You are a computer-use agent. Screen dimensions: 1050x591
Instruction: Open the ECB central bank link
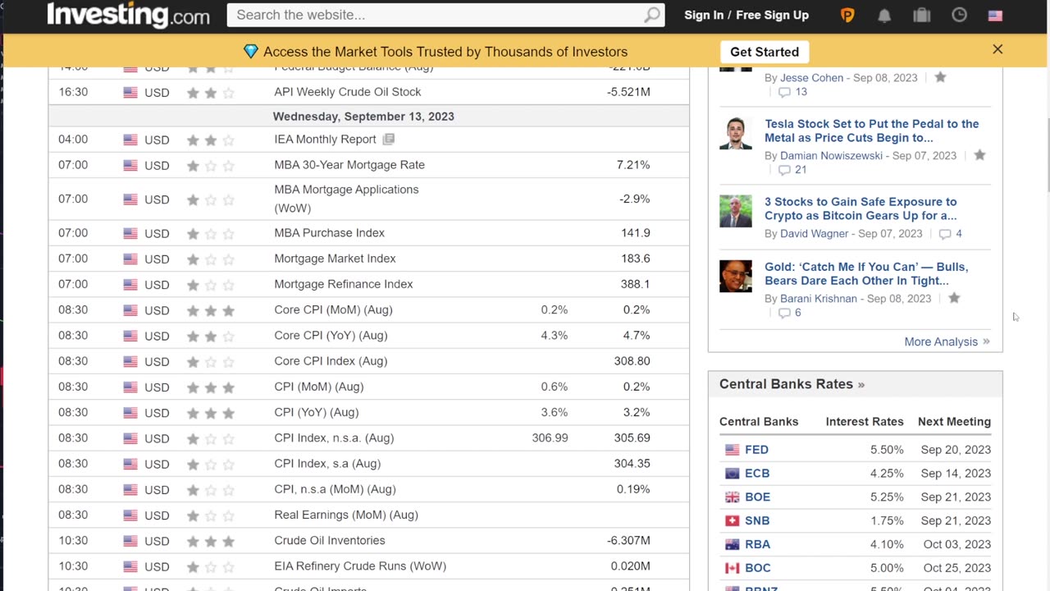coord(757,474)
